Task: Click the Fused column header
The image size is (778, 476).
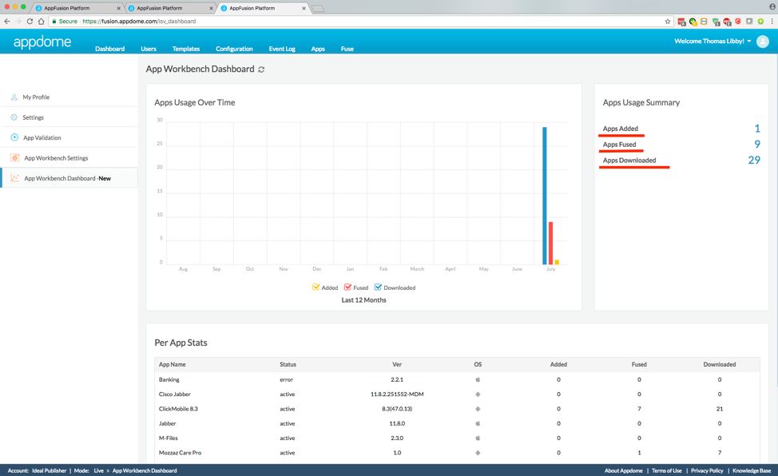Action: pyautogui.click(x=639, y=364)
